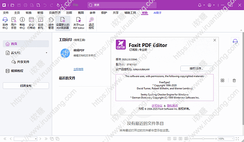Switch recent files to grid view

tap(222, 81)
